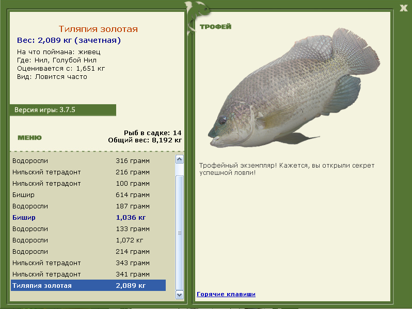Screen dimensions: 412x309
Task: Select the Водоросли 1,072 кг row
Action: (x=88, y=240)
